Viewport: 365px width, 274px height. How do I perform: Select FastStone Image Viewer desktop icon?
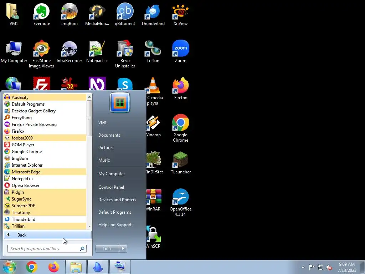(x=41, y=54)
